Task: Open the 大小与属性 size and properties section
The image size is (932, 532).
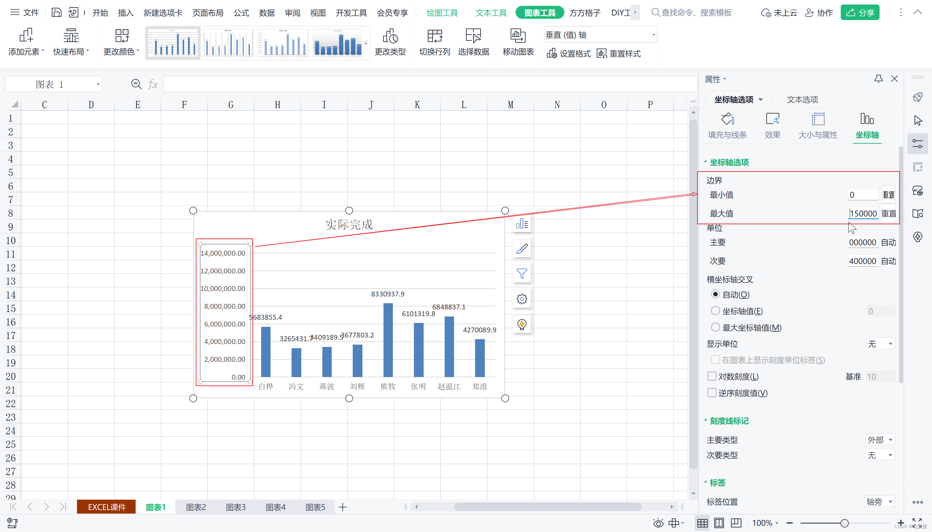Action: pos(818,126)
